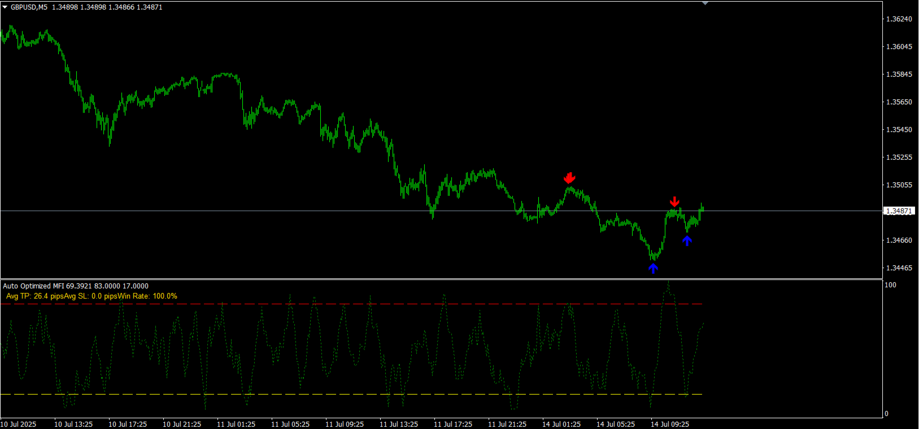Screen dimensions: 919x429
Task: Click the 1.36240 price axis label
Action: pos(899,19)
